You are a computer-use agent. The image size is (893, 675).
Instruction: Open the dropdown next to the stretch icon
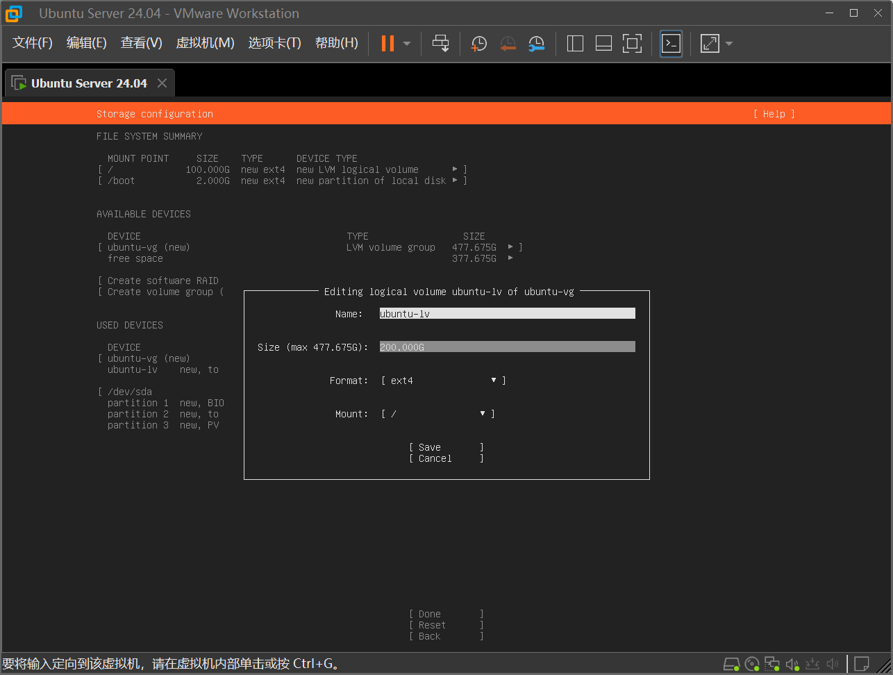tap(728, 44)
